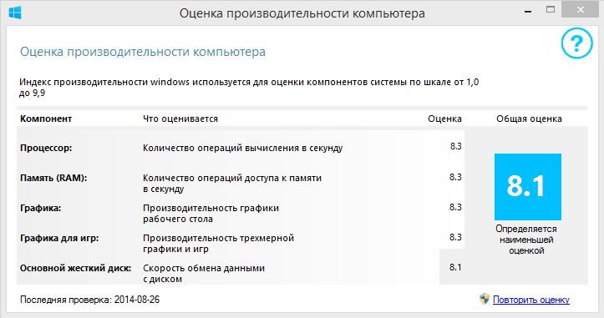Click the Общая оценка column header

[x=529, y=119]
